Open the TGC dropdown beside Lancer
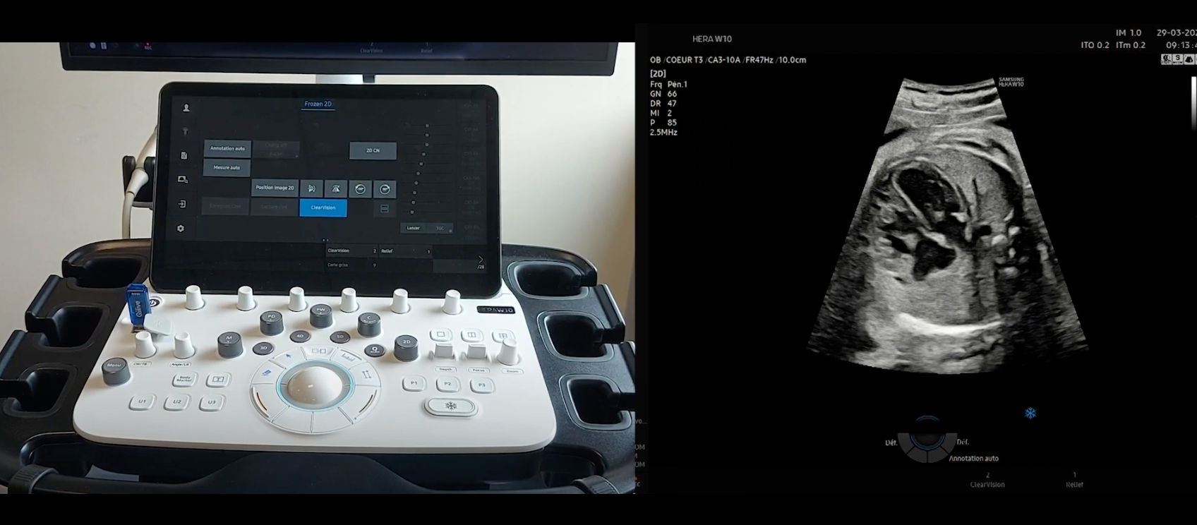Image resolution: width=1197 pixels, height=525 pixels. point(440,228)
